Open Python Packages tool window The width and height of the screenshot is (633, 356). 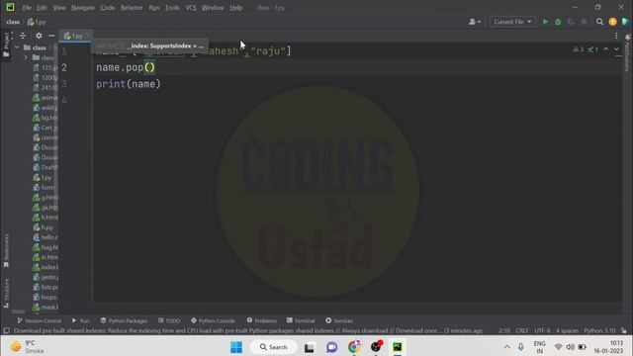point(124,320)
